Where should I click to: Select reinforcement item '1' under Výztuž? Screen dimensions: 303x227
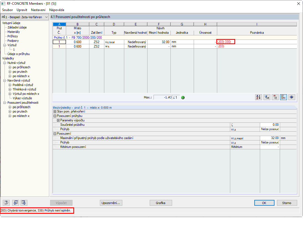[14, 49]
